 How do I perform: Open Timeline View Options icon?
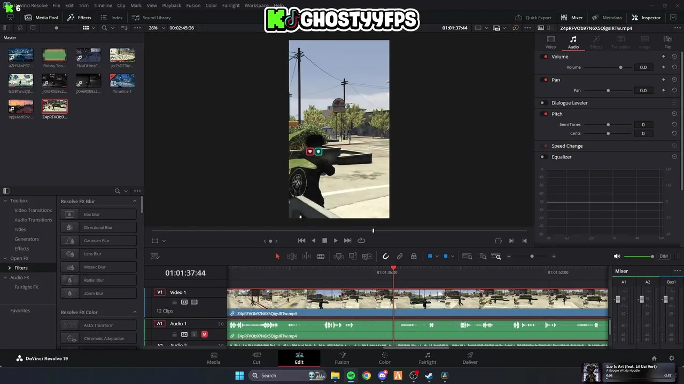click(156, 257)
